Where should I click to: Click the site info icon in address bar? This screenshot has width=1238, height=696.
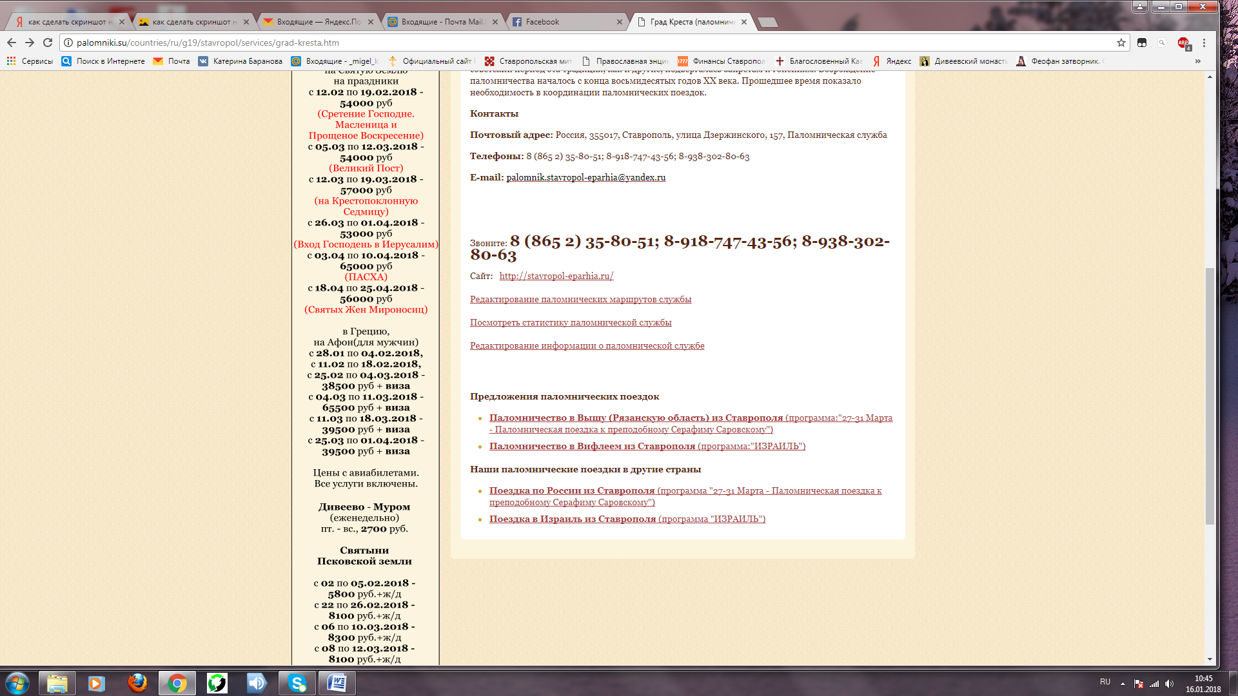click(x=68, y=43)
